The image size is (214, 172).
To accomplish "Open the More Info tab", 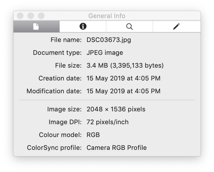I will click(83, 27).
